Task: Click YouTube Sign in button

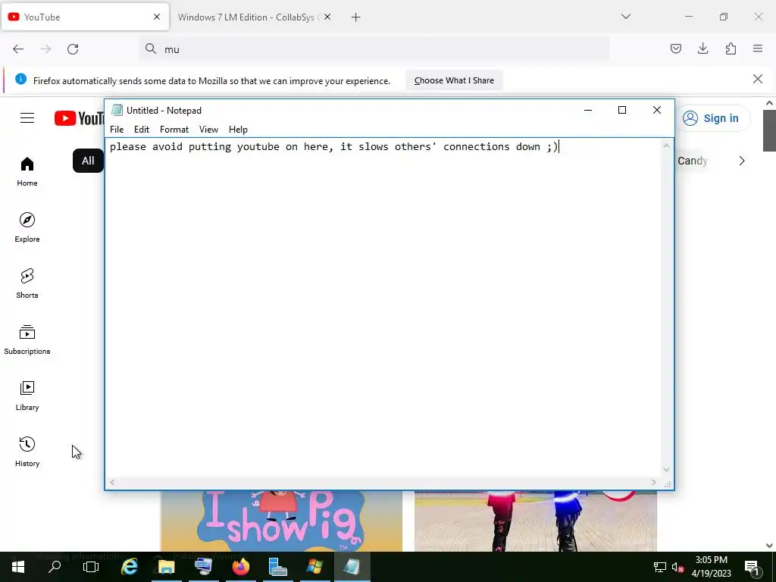Action: tap(712, 118)
